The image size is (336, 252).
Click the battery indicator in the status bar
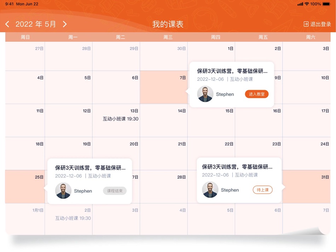pos(326,4)
